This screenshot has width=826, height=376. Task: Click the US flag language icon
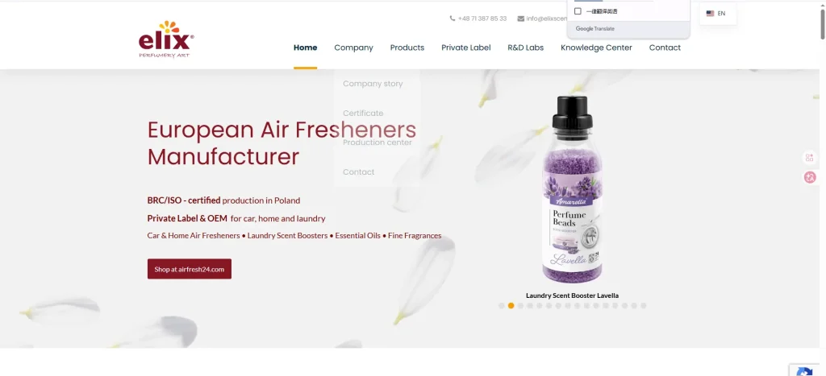710,14
